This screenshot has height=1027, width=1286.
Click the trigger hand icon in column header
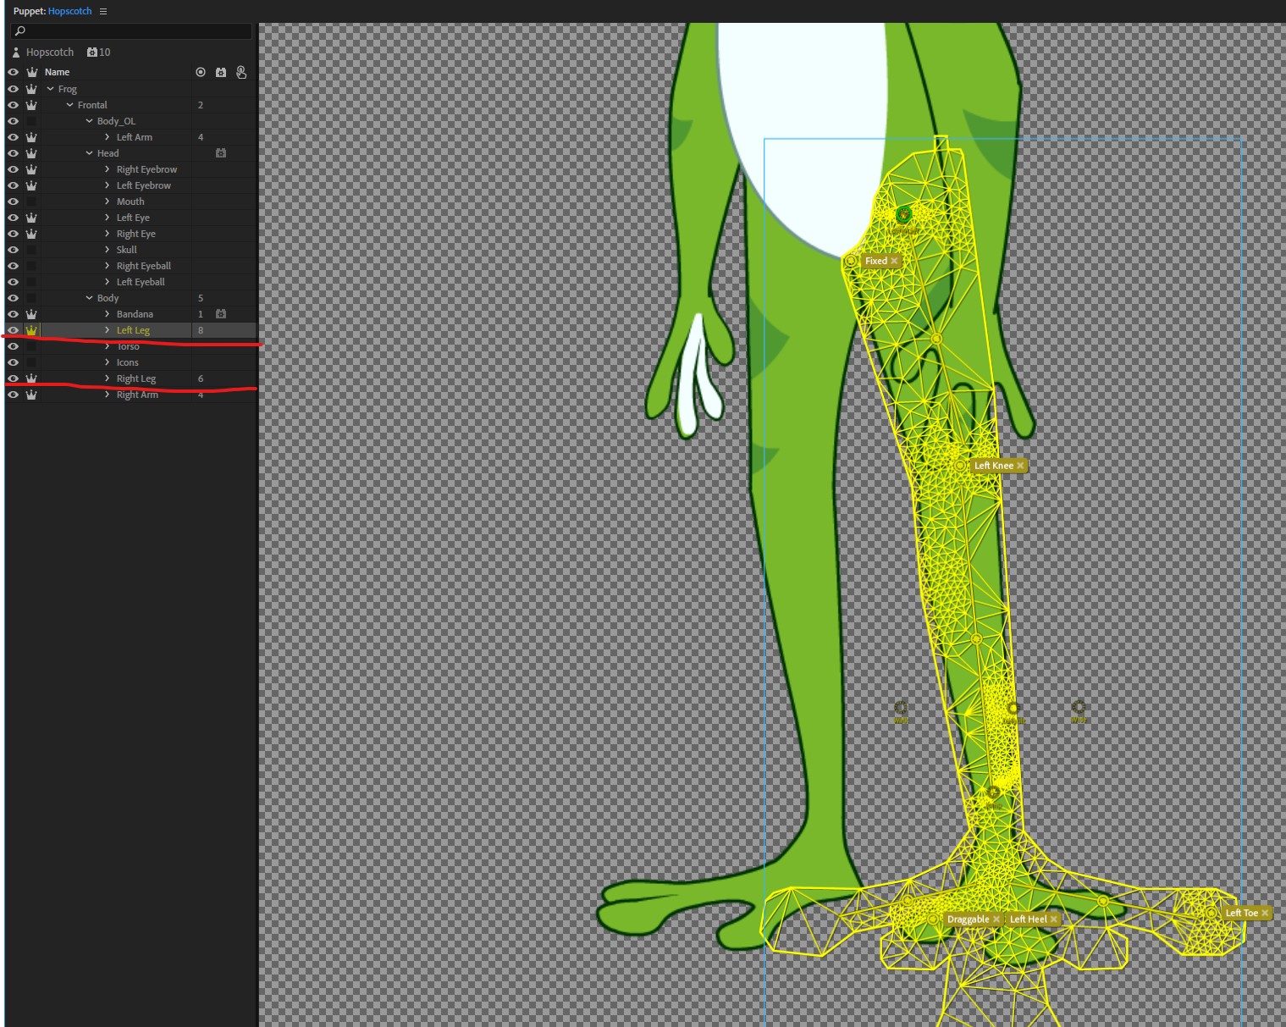coord(240,72)
